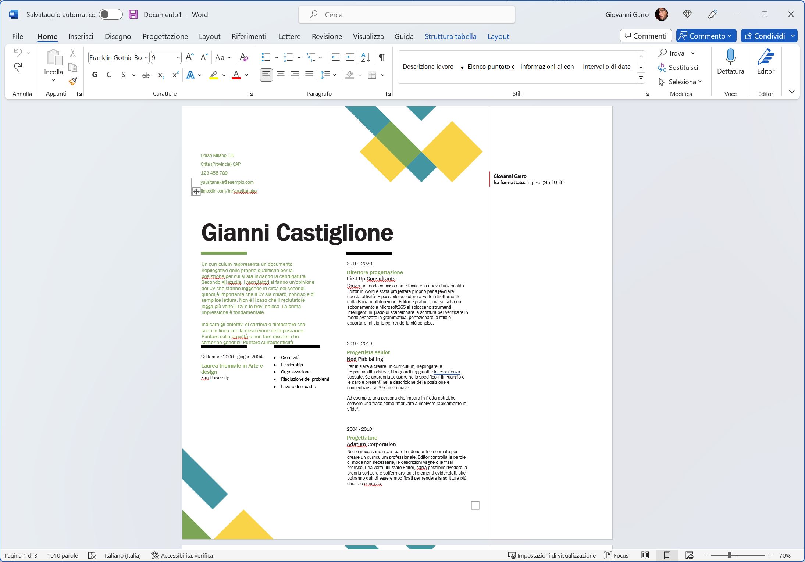Open the Struttura tabella tab

(450, 36)
